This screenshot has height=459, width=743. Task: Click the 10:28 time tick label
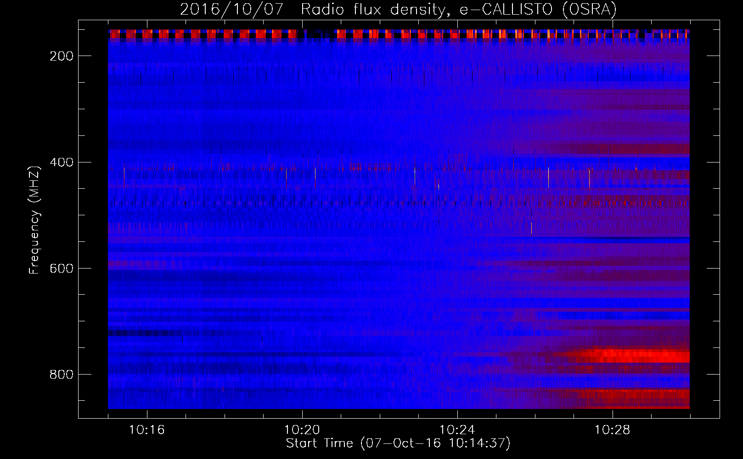(613, 430)
